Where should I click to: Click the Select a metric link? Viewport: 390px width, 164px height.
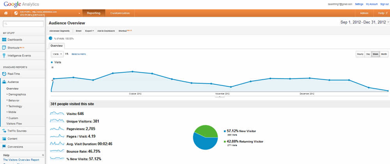click(x=79, y=54)
